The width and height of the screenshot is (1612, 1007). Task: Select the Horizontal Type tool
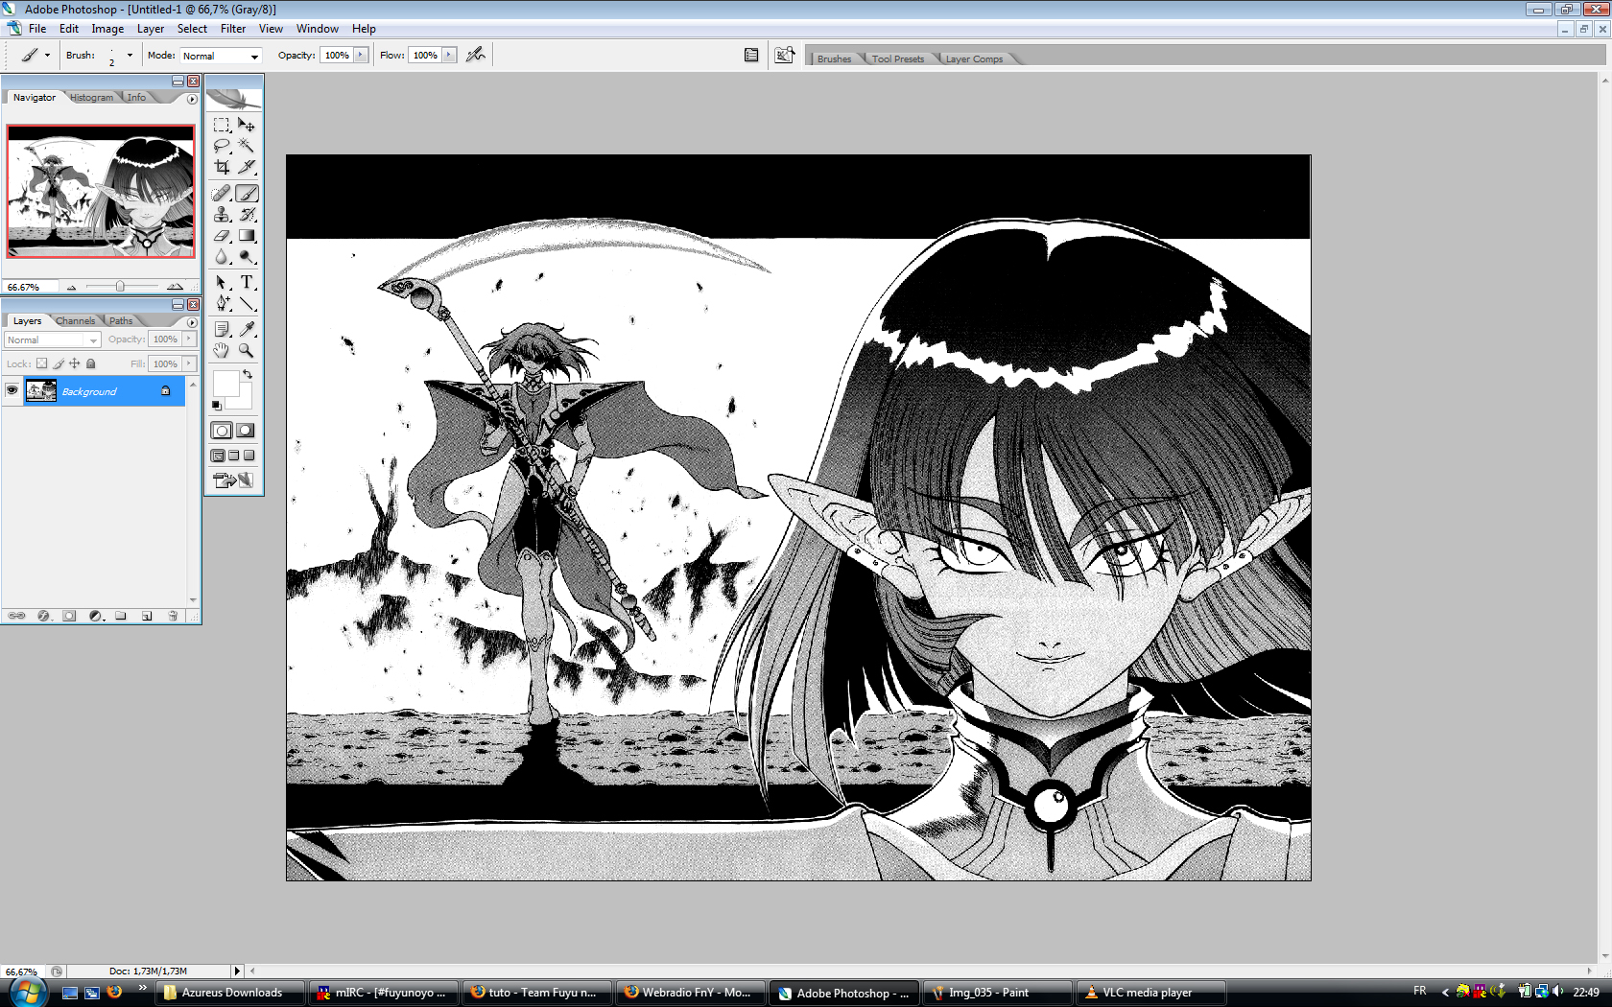(x=247, y=282)
